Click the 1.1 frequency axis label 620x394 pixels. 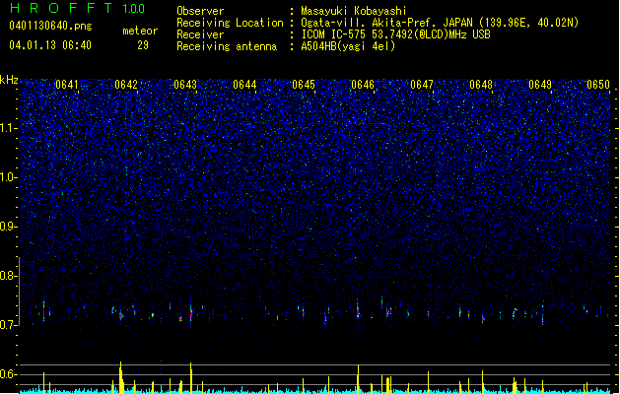click(x=8, y=128)
